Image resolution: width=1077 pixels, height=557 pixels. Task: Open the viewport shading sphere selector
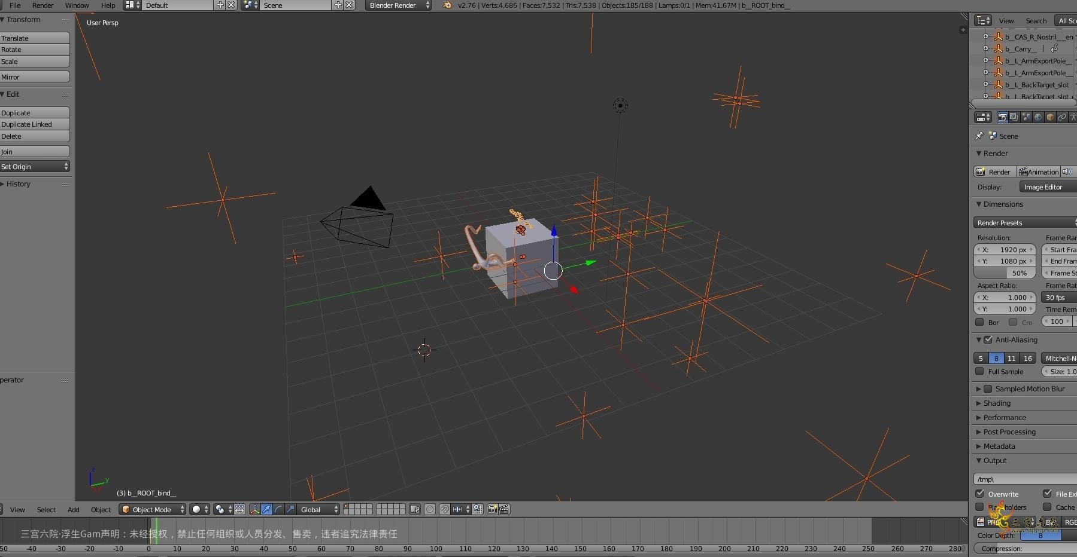200,509
